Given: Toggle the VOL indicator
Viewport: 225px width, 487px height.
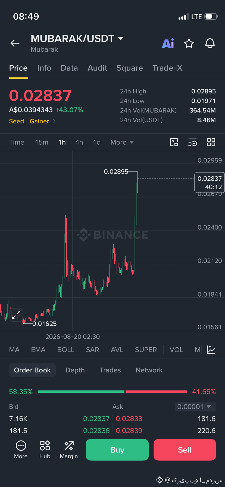Looking at the screenshot, I should pyautogui.click(x=176, y=350).
